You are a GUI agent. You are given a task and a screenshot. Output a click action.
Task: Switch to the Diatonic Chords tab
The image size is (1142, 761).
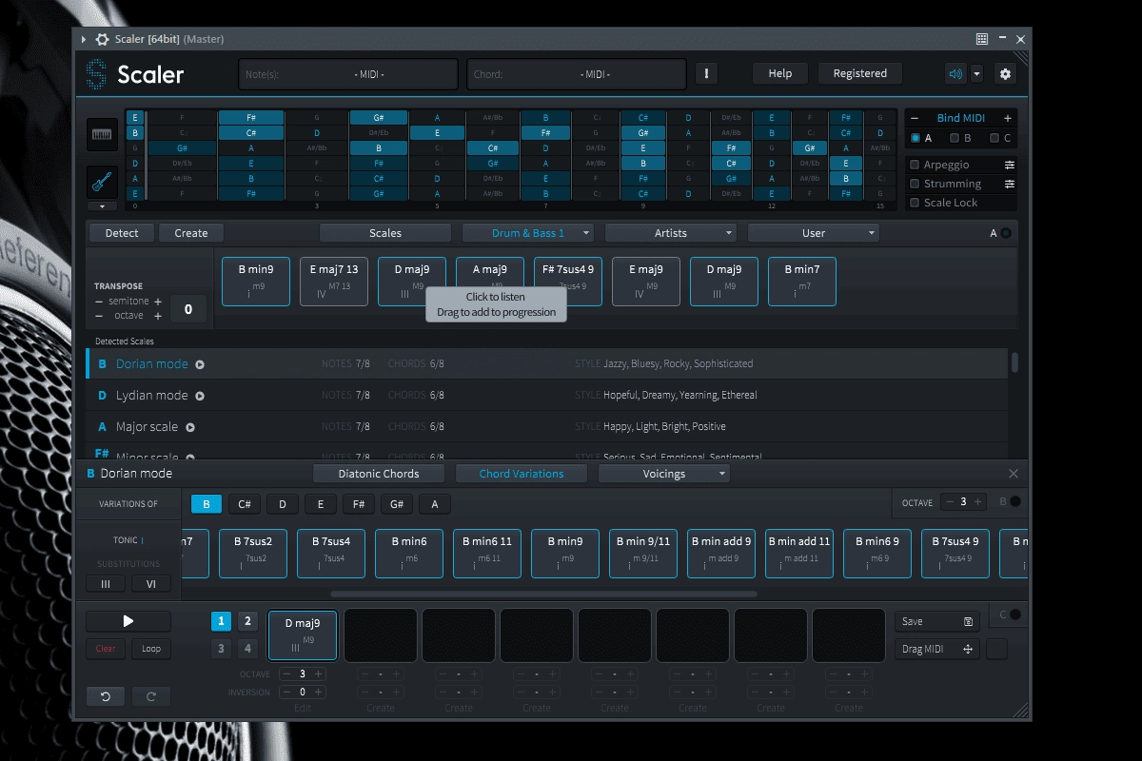pyautogui.click(x=379, y=474)
